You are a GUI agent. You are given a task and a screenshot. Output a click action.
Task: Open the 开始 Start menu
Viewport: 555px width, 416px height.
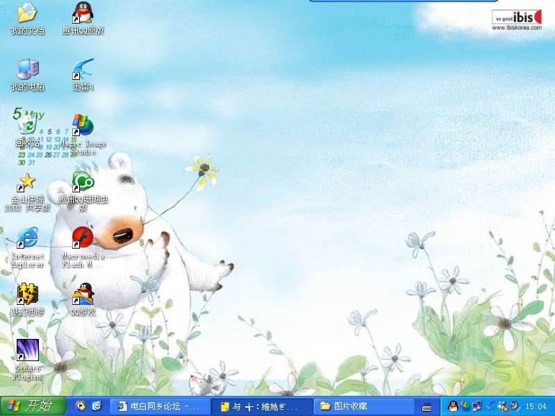(33, 406)
